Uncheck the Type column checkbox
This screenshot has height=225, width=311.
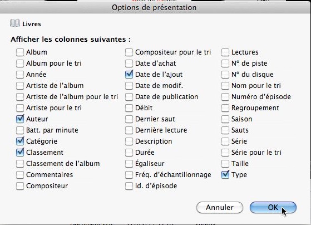click(225, 174)
